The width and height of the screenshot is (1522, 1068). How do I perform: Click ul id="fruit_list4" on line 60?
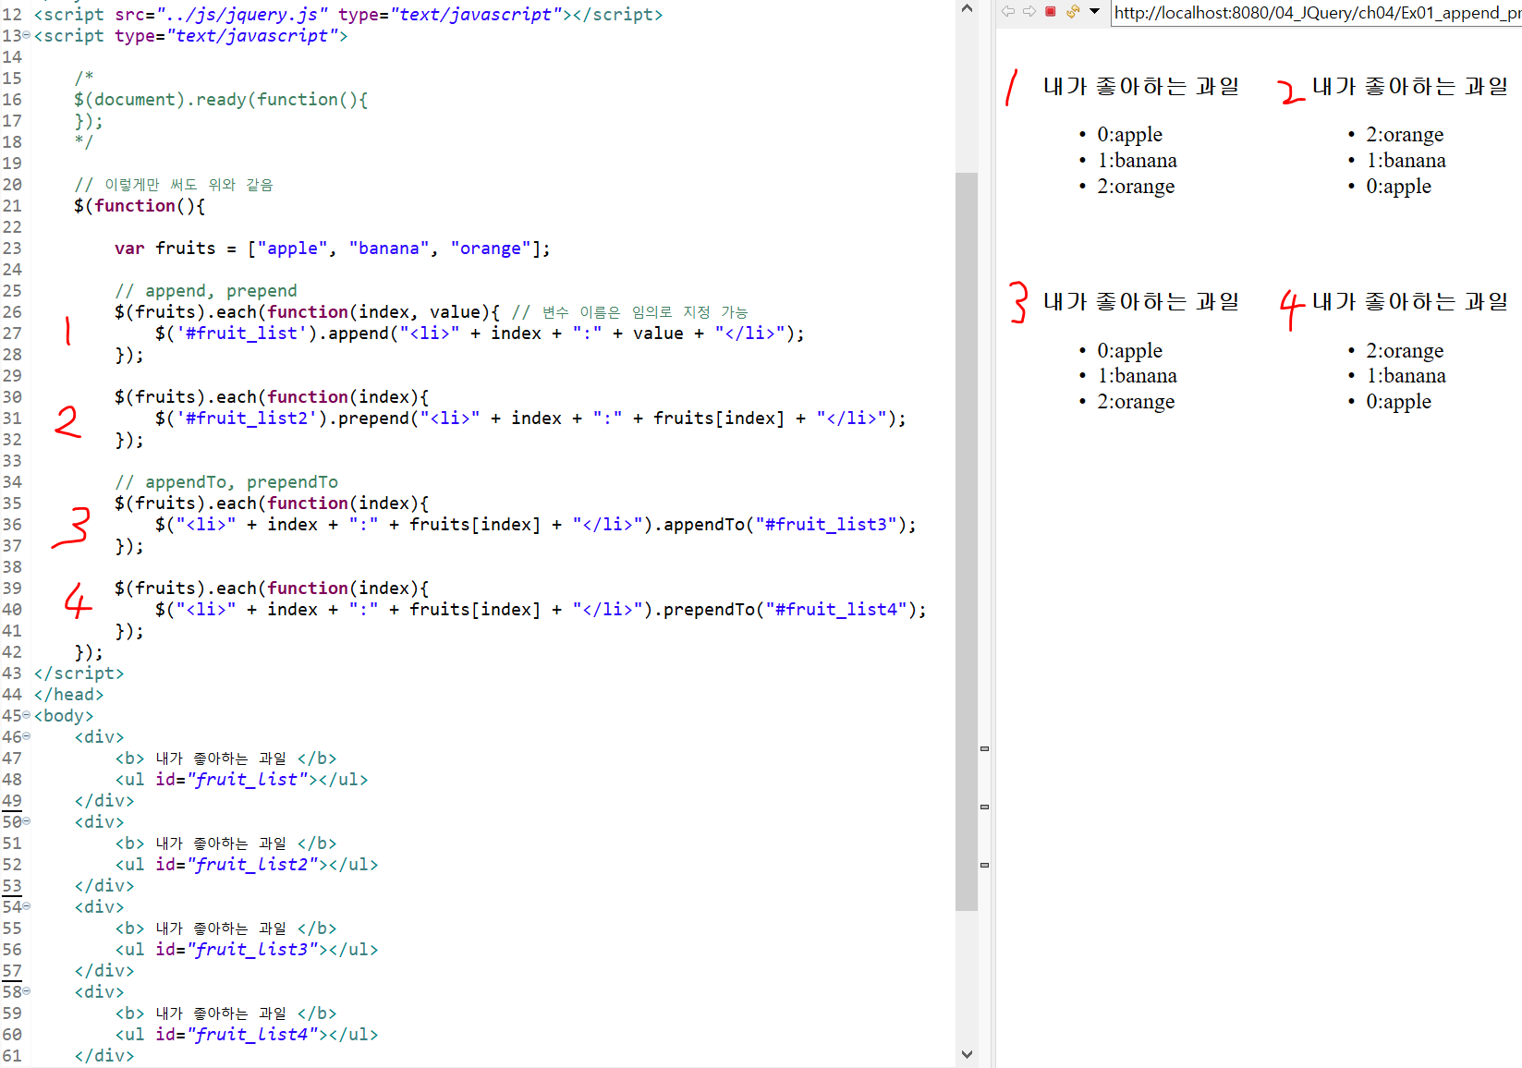(247, 1035)
